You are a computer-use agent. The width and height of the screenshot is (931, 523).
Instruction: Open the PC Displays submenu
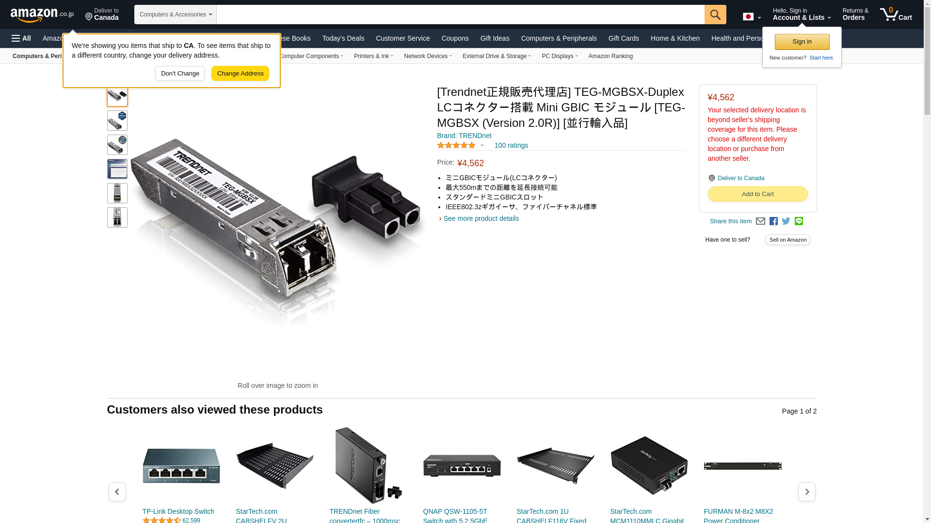pos(560,56)
